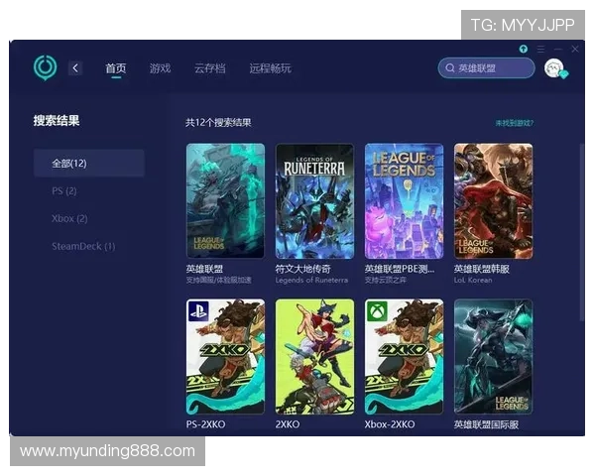Click the Legends of Runeterra subtitle
Image resolution: width=595 pixels, height=476 pixels.
click(x=311, y=280)
